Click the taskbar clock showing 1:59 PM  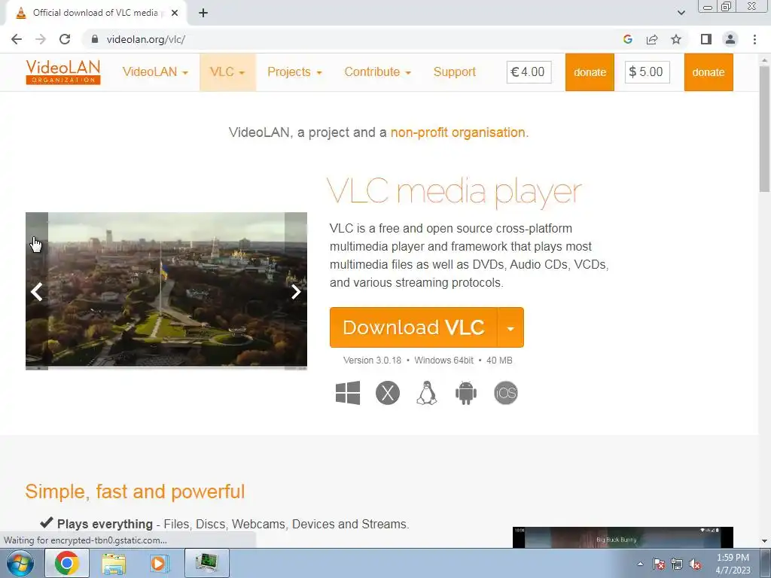(733, 564)
